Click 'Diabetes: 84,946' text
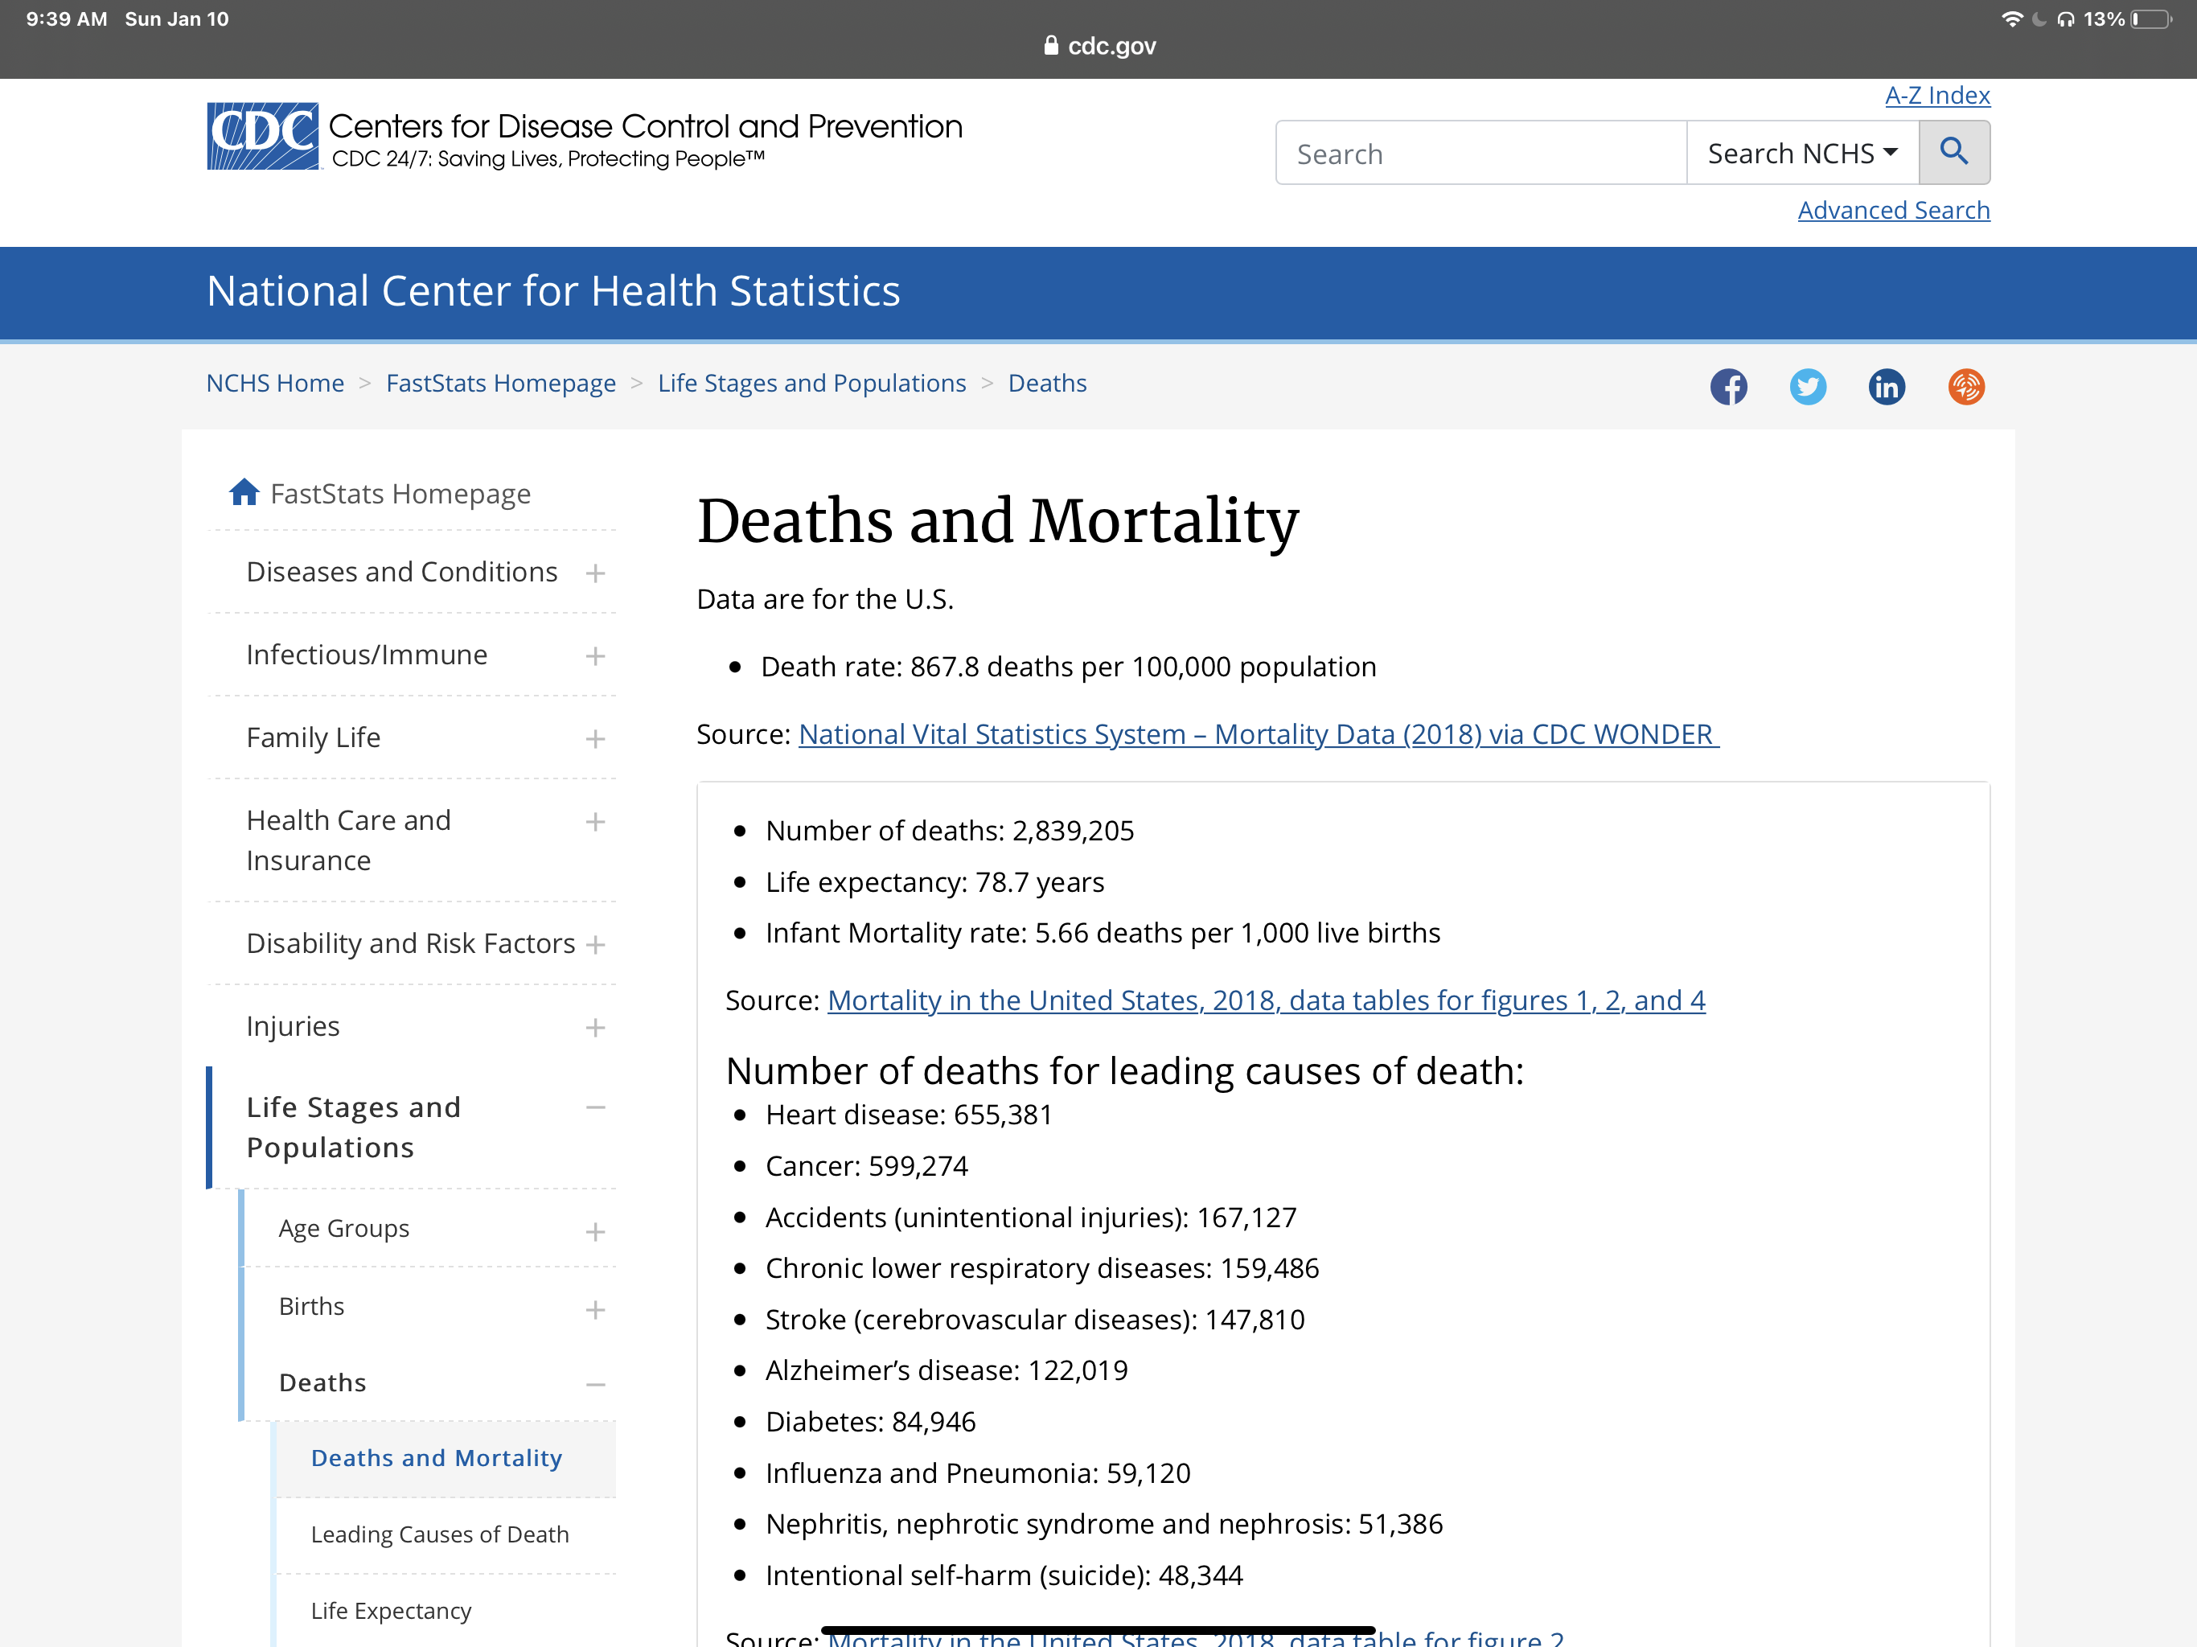The width and height of the screenshot is (2197, 1647). click(870, 1422)
